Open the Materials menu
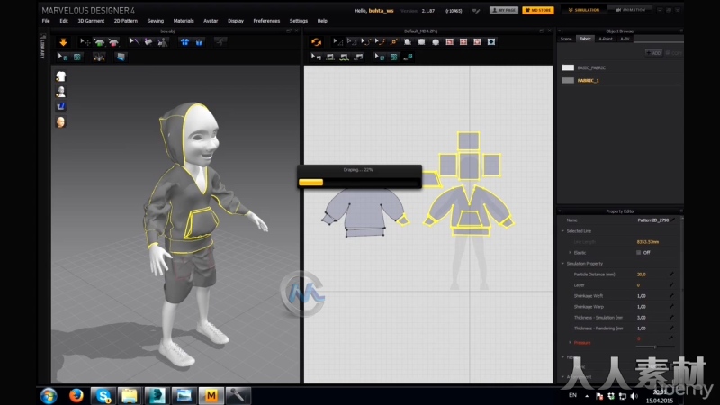The height and width of the screenshot is (405, 720). tap(184, 21)
